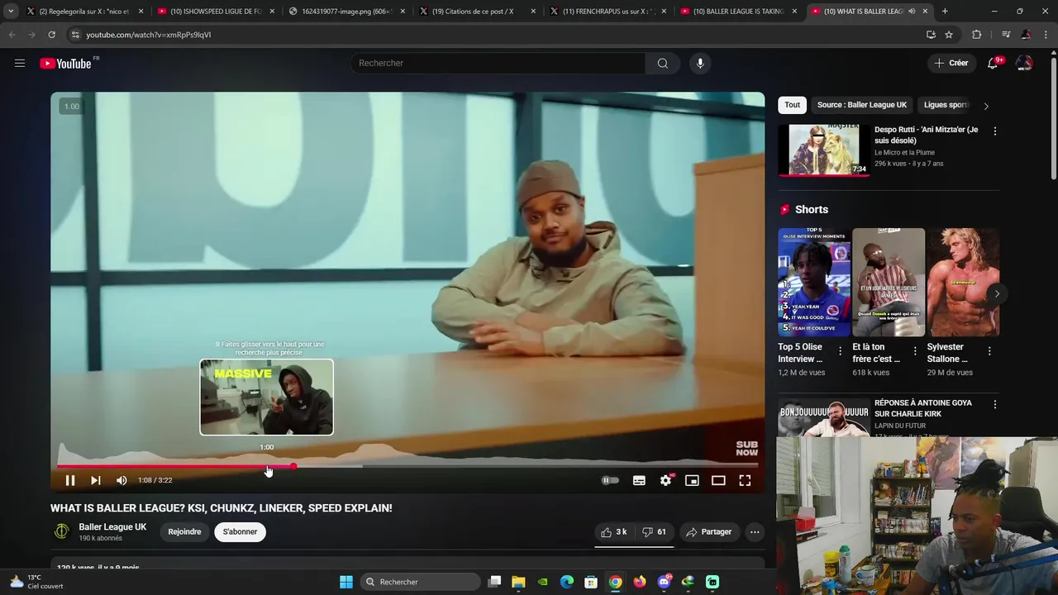Skip to the next video
This screenshot has width=1058, height=595.
96,480
